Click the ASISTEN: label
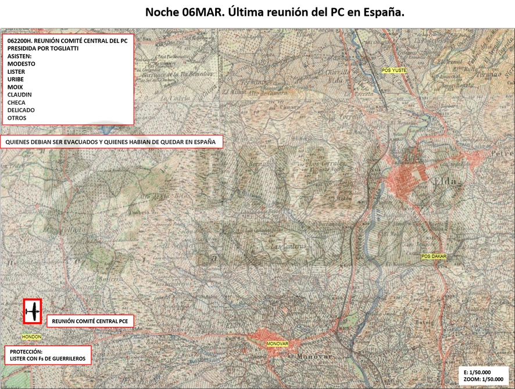Screen dimensions: 515x389 pyautogui.click(x=19, y=56)
